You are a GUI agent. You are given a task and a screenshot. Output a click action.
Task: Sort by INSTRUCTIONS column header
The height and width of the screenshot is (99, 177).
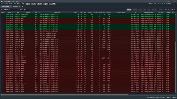point(121,12)
